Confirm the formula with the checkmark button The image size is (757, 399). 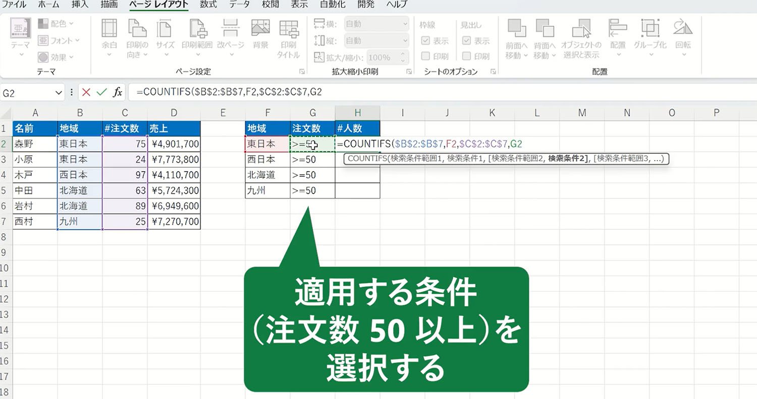coord(102,92)
